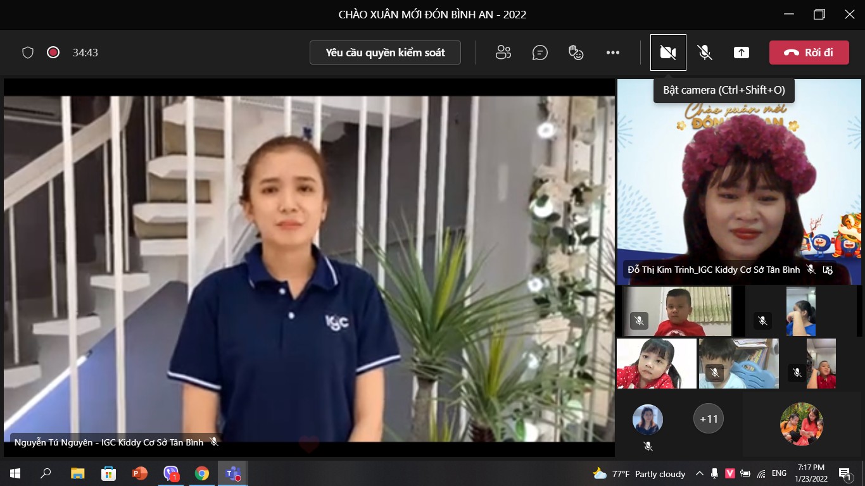Click Yêu cầu quyền kiểm soát

(385, 53)
